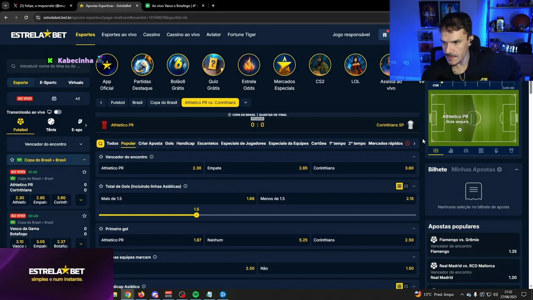
Task: Select the Futebol ball icon in sidebar
Action: pyautogui.click(x=20, y=122)
